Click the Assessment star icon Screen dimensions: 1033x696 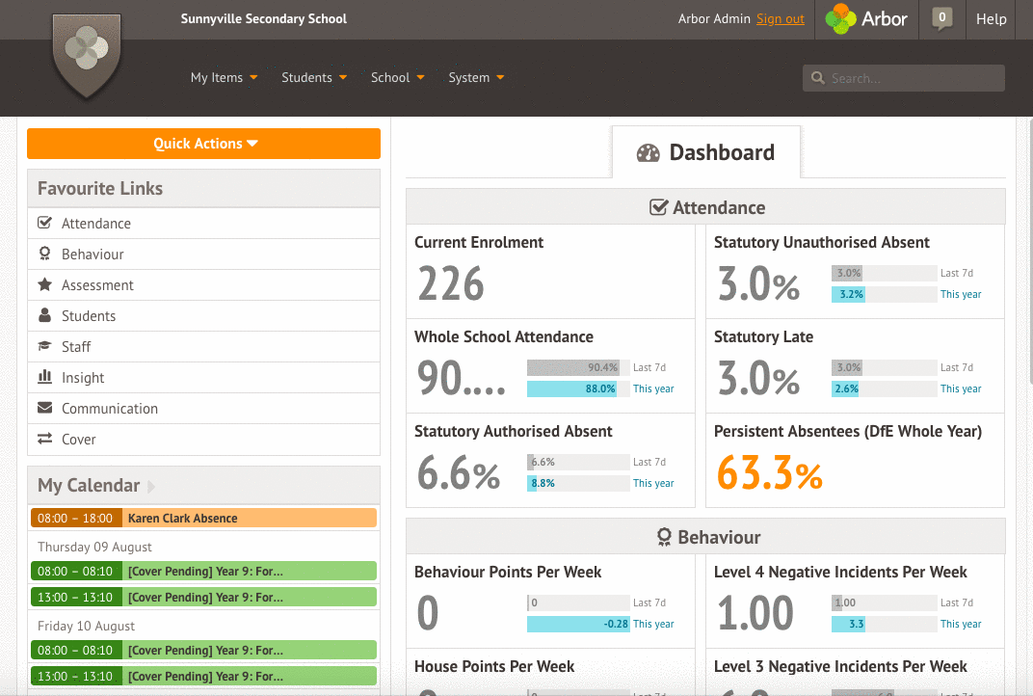point(44,284)
